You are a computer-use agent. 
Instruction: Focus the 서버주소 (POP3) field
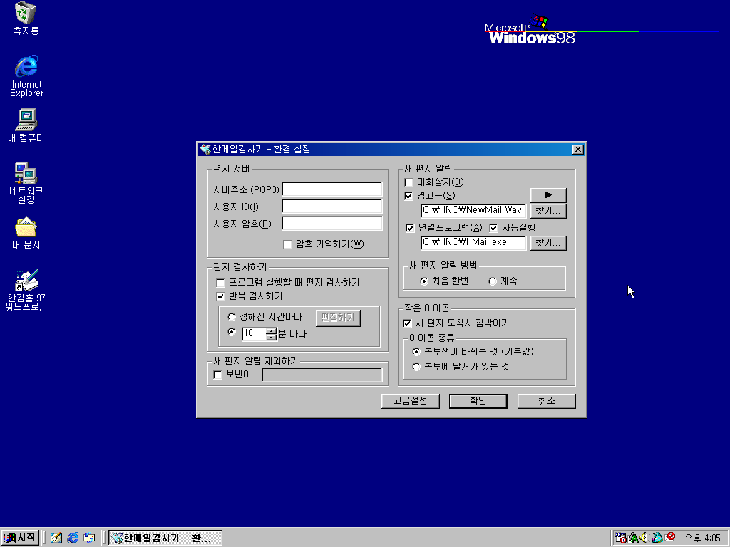[332, 189]
